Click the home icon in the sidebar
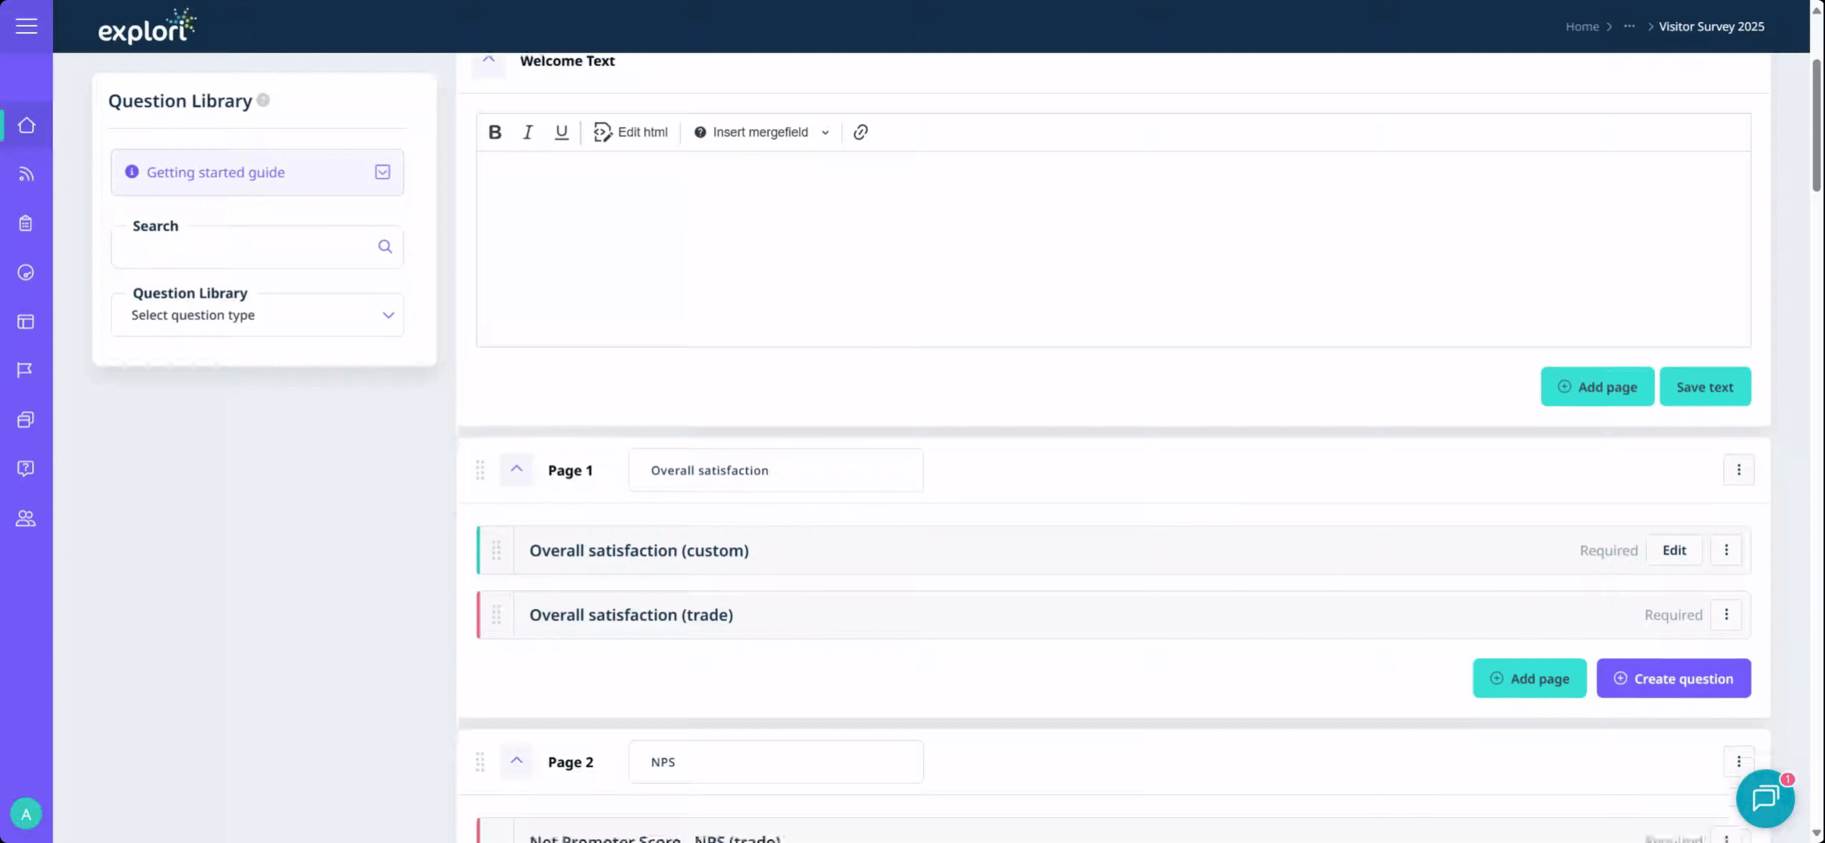Viewport: 1825px width, 843px height. pos(27,125)
